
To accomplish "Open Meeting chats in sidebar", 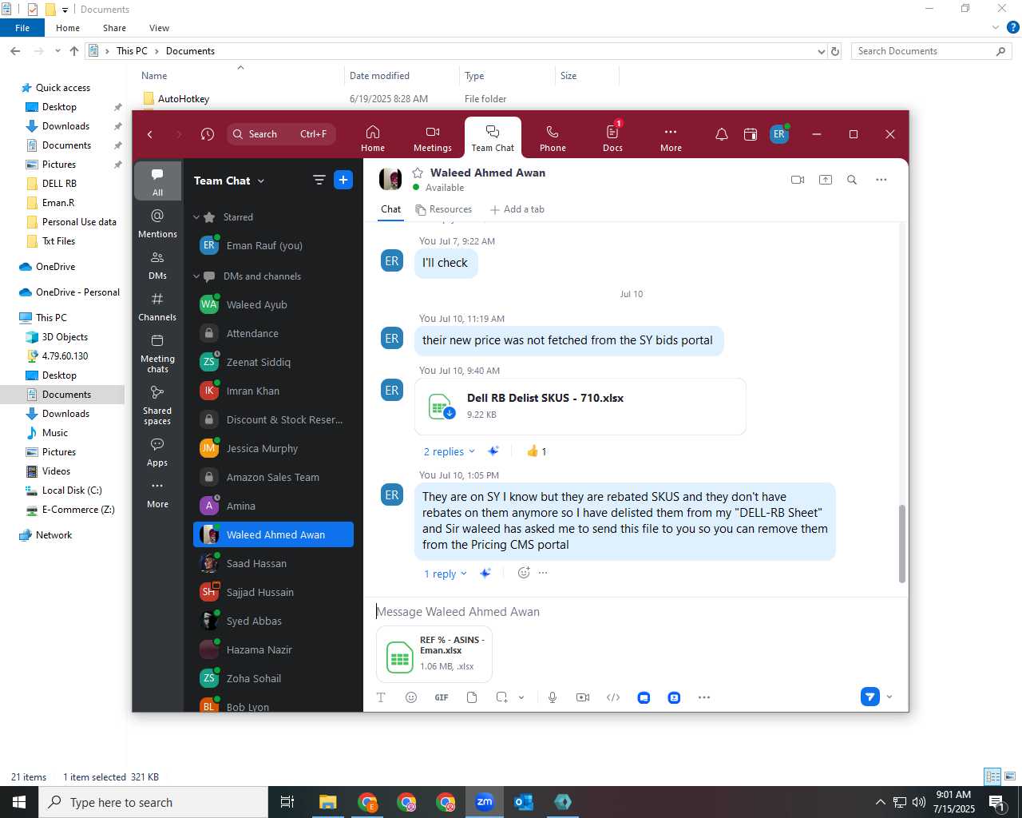I will (x=157, y=353).
